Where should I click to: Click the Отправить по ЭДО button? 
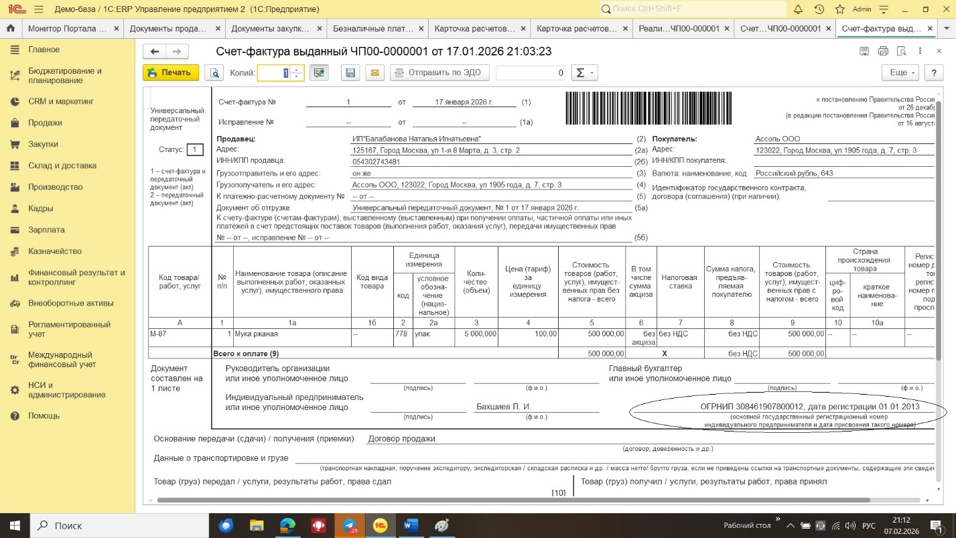[439, 73]
